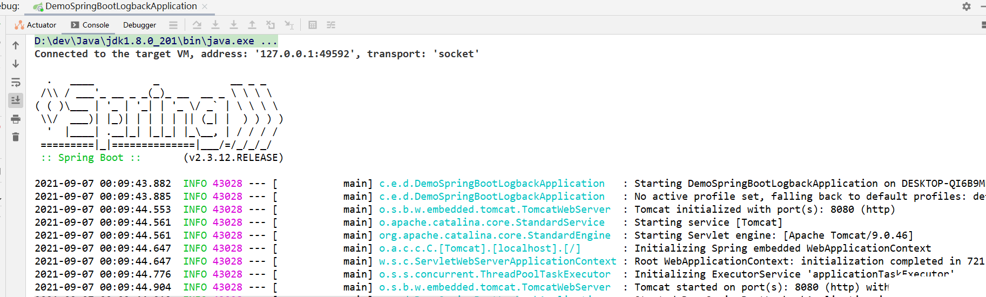Viewport: 986px width, 297px height.
Task: Click the 'o.a.c.c.C.[Tomcat].[localhost].[/]' logger name
Action: [x=480, y=248]
